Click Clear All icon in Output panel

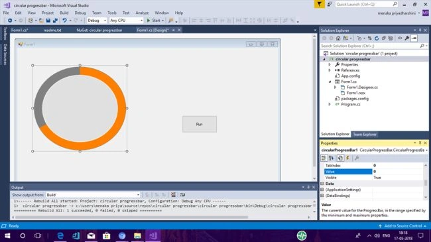pyautogui.click(x=173, y=195)
